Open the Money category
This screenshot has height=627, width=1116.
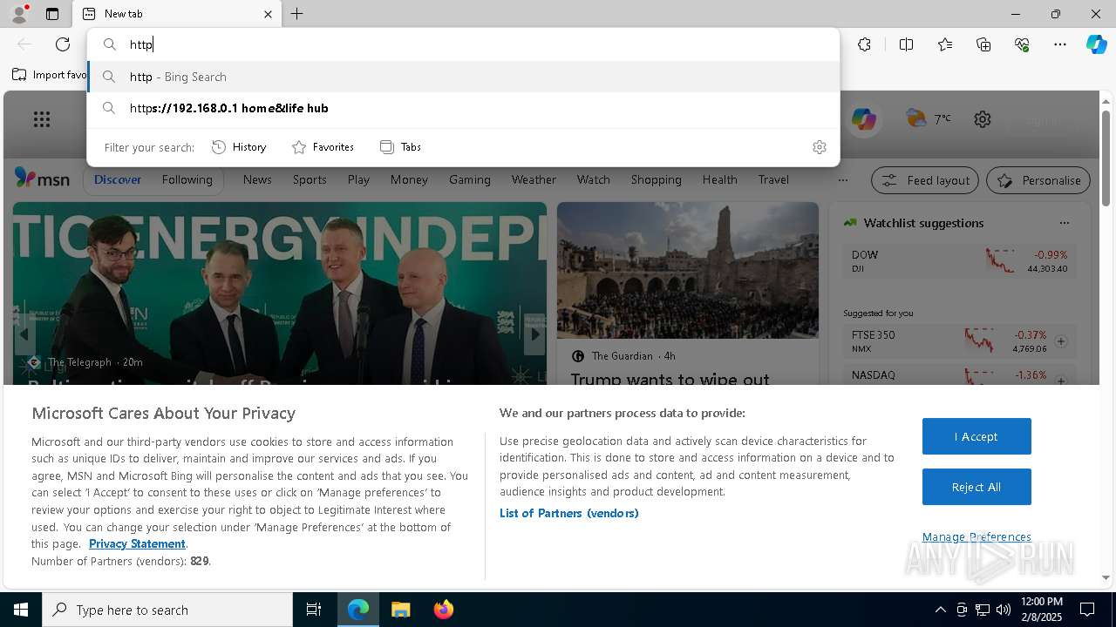[x=409, y=179]
